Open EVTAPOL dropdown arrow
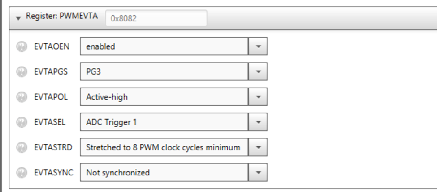The width and height of the screenshot is (437, 192). [258, 96]
